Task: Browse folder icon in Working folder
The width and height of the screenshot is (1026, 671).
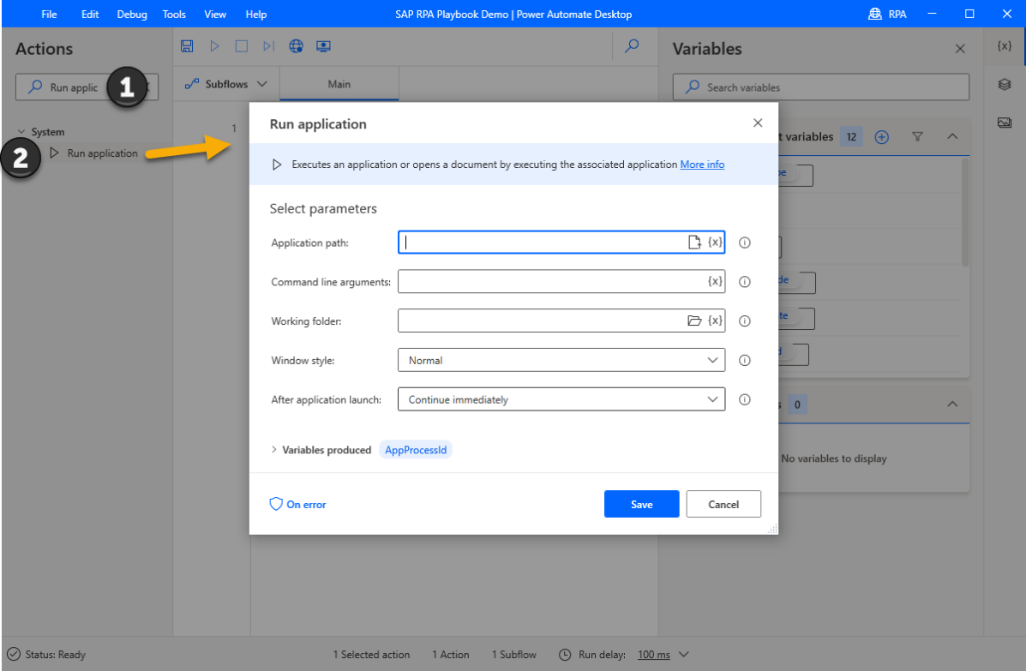Action: click(x=694, y=321)
